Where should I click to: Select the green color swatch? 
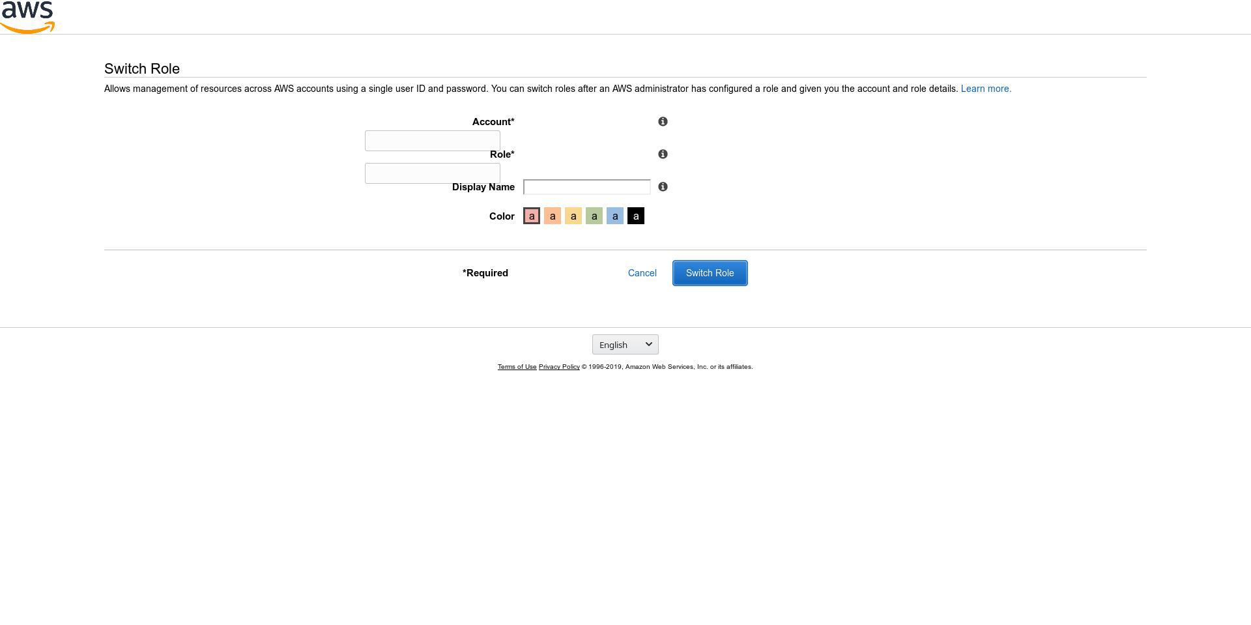point(594,216)
